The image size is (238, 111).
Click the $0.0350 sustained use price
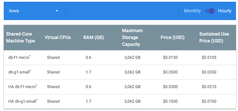click(x=209, y=72)
